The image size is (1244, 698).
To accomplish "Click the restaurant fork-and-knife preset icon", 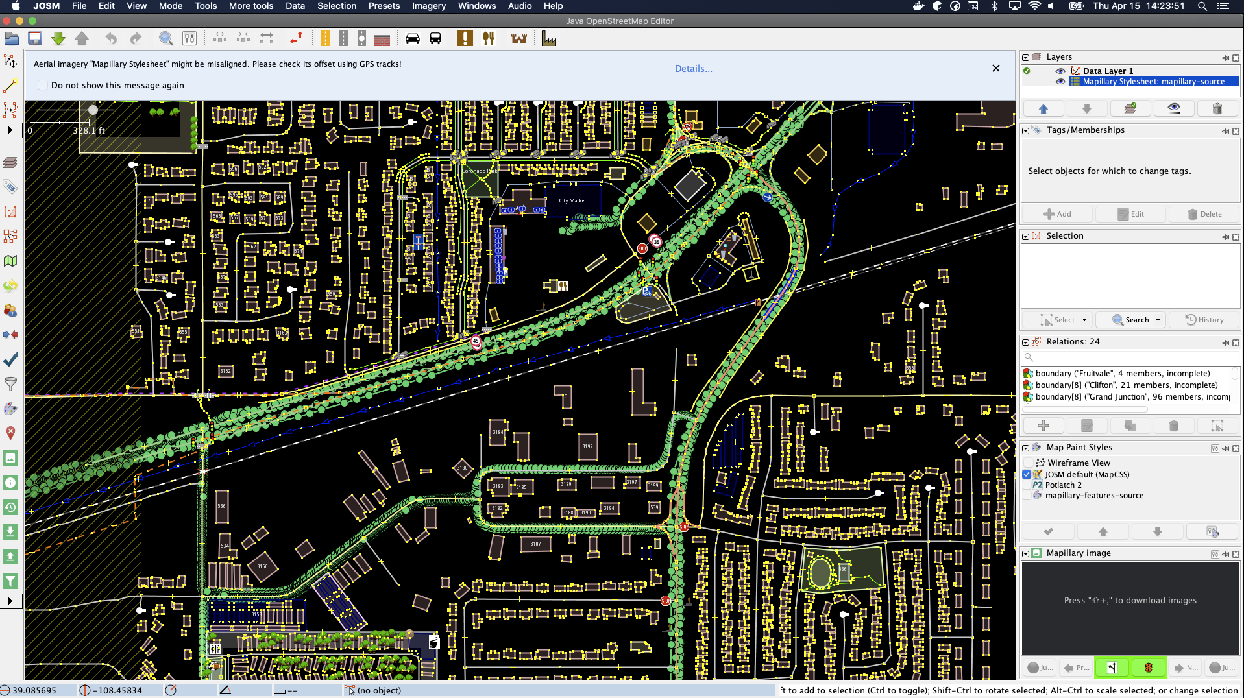I will click(x=489, y=39).
